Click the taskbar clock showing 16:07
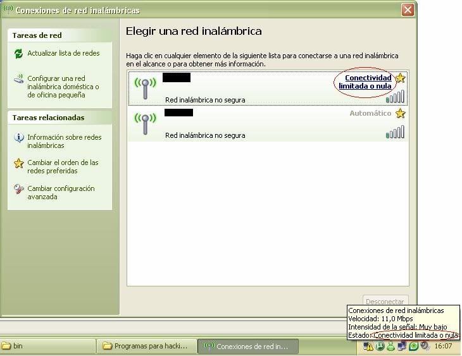The image size is (462, 356). pyautogui.click(x=443, y=346)
